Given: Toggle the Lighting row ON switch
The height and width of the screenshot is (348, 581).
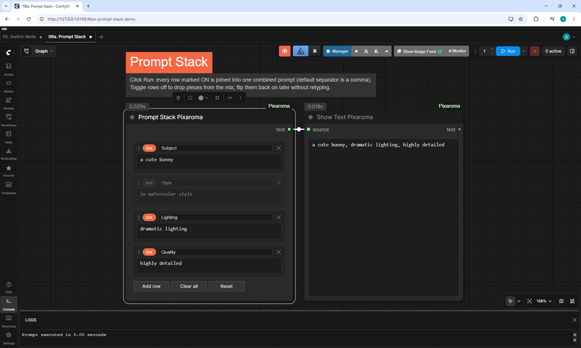Looking at the screenshot, I should (x=149, y=217).
